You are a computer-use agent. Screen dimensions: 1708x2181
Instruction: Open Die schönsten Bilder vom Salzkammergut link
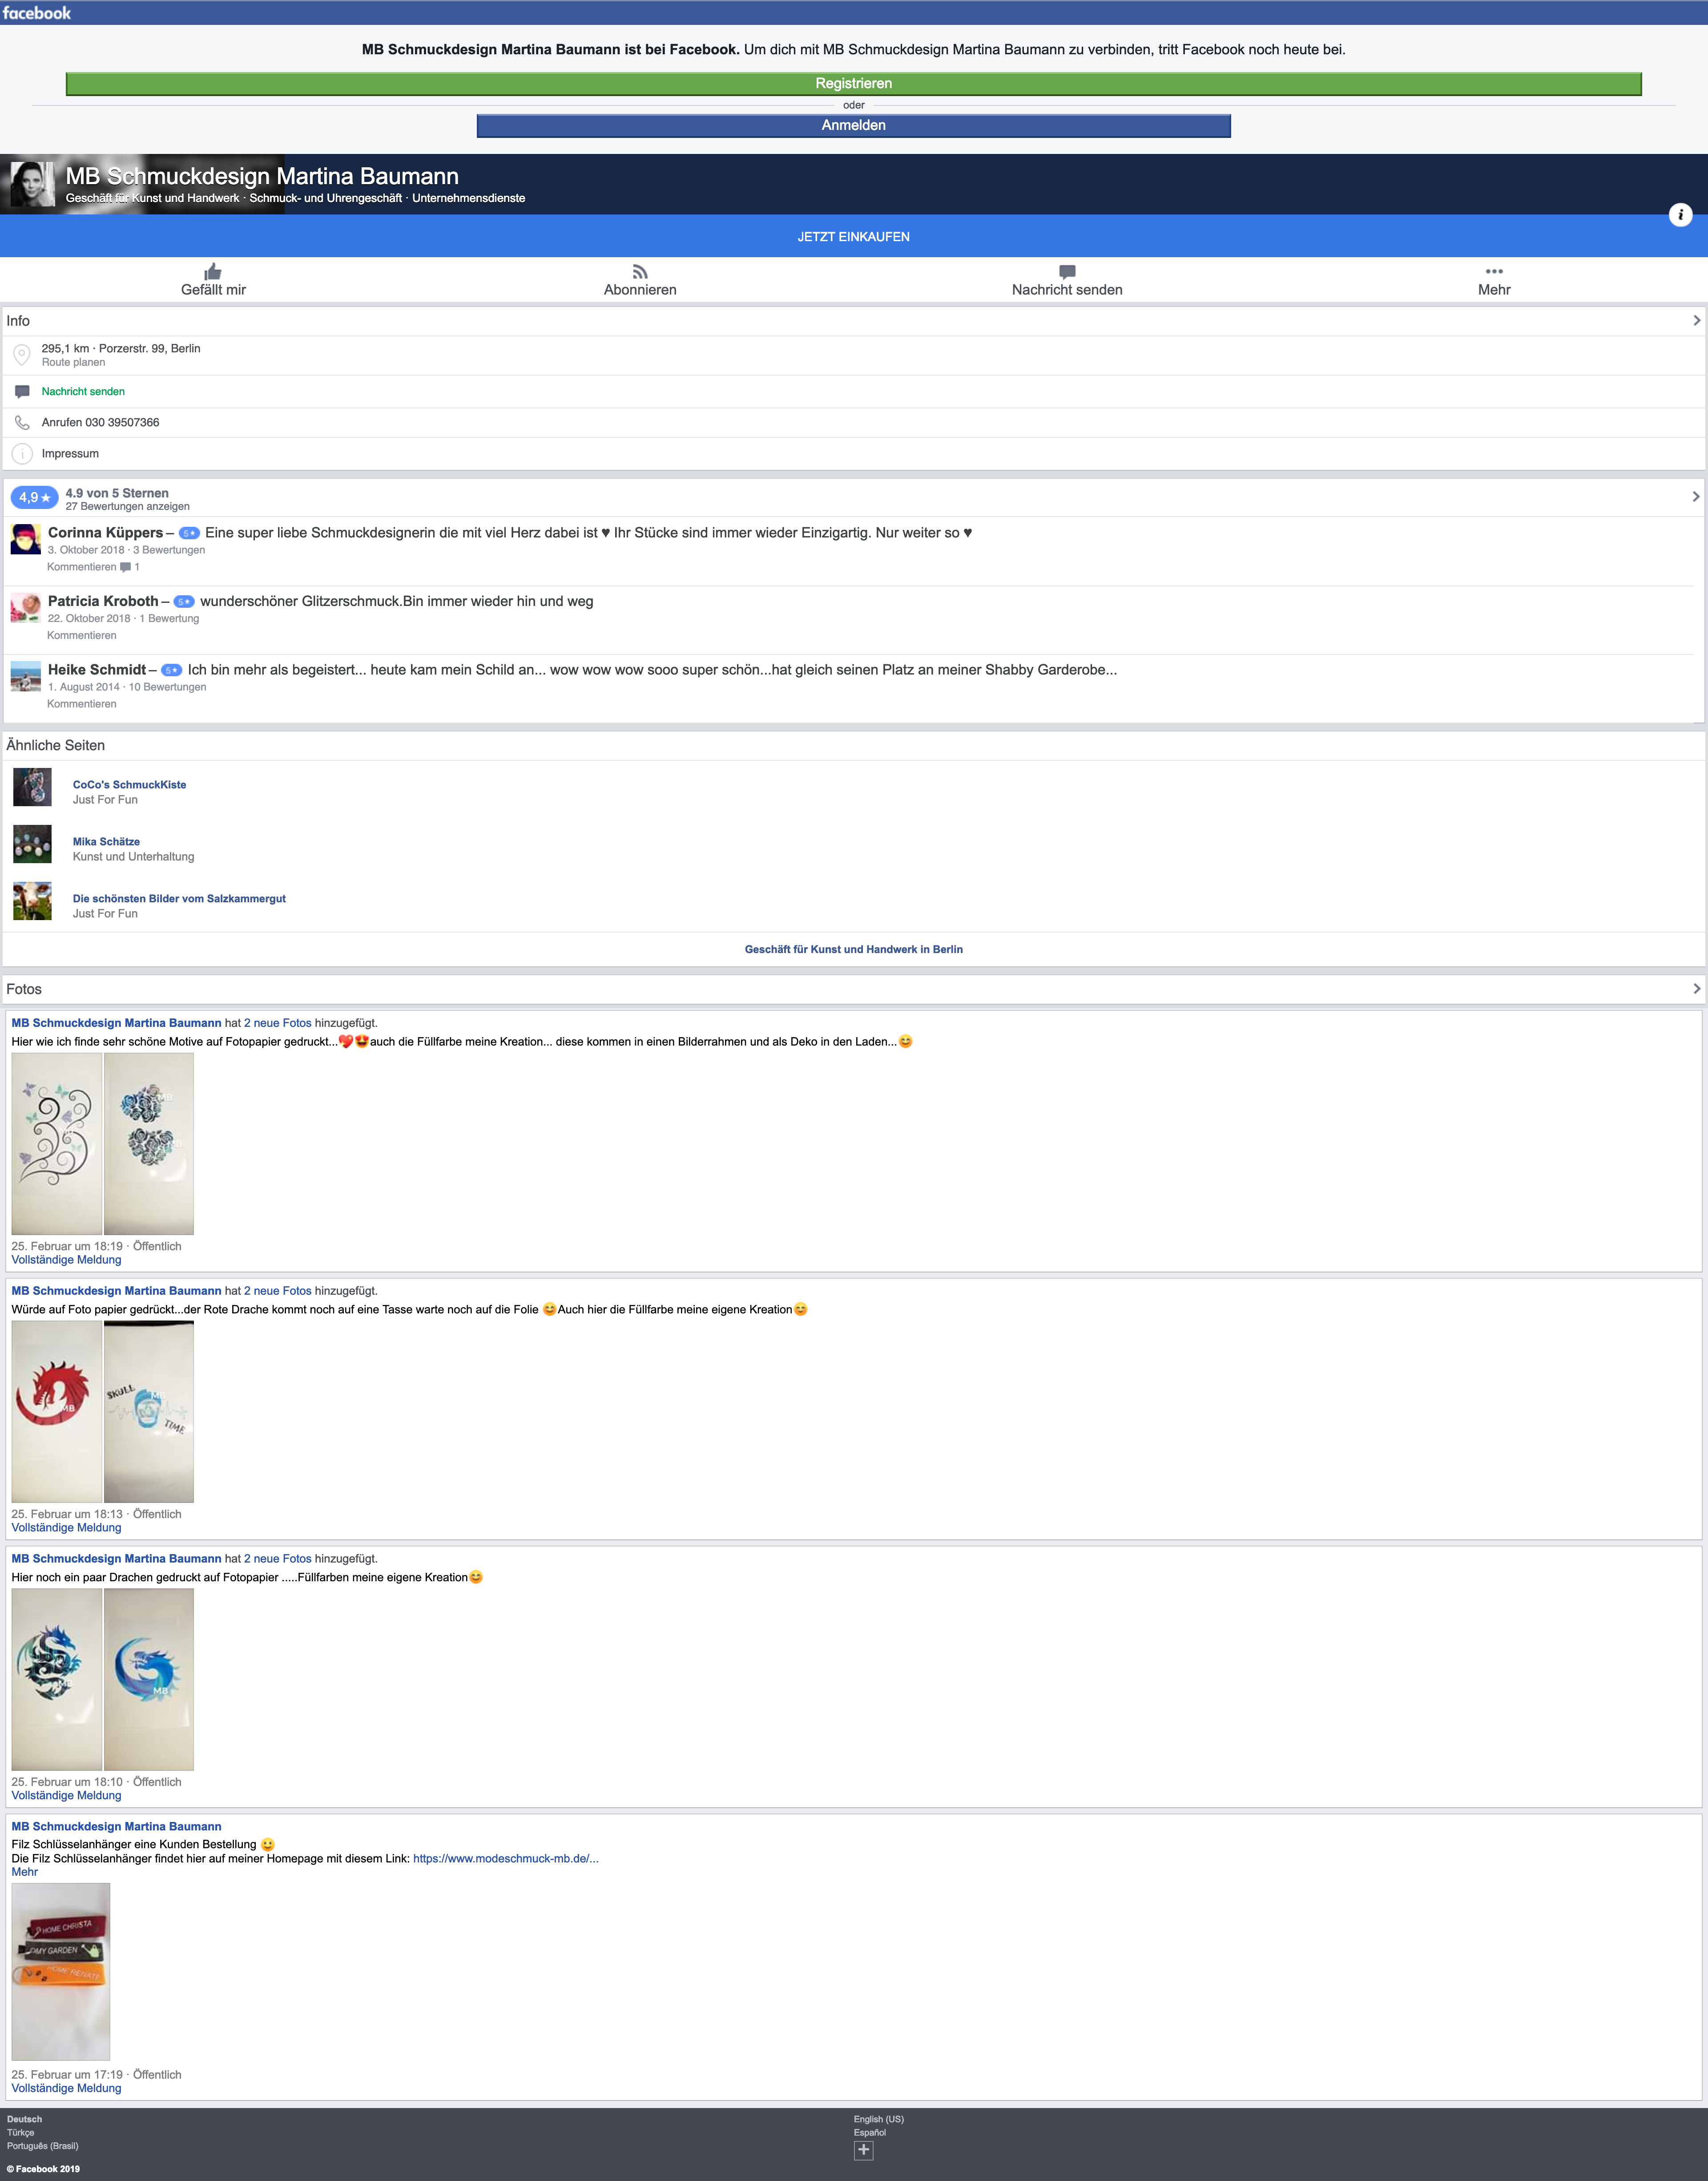pos(179,899)
